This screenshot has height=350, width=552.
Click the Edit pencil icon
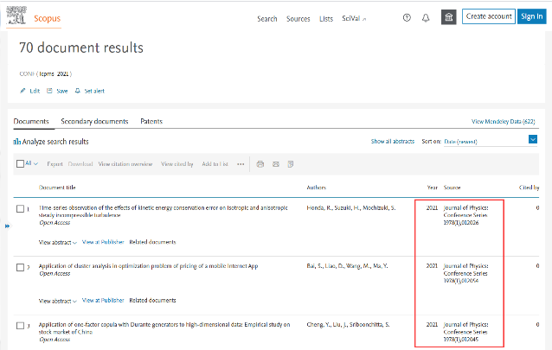tap(22, 91)
